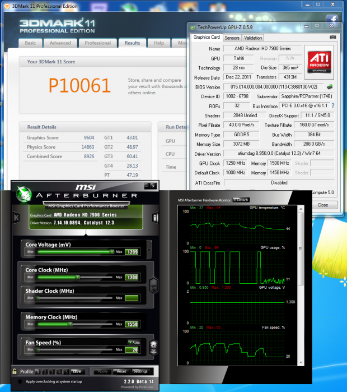
Task: Click the Kombustor K icon in Afterburner
Action: (16, 218)
